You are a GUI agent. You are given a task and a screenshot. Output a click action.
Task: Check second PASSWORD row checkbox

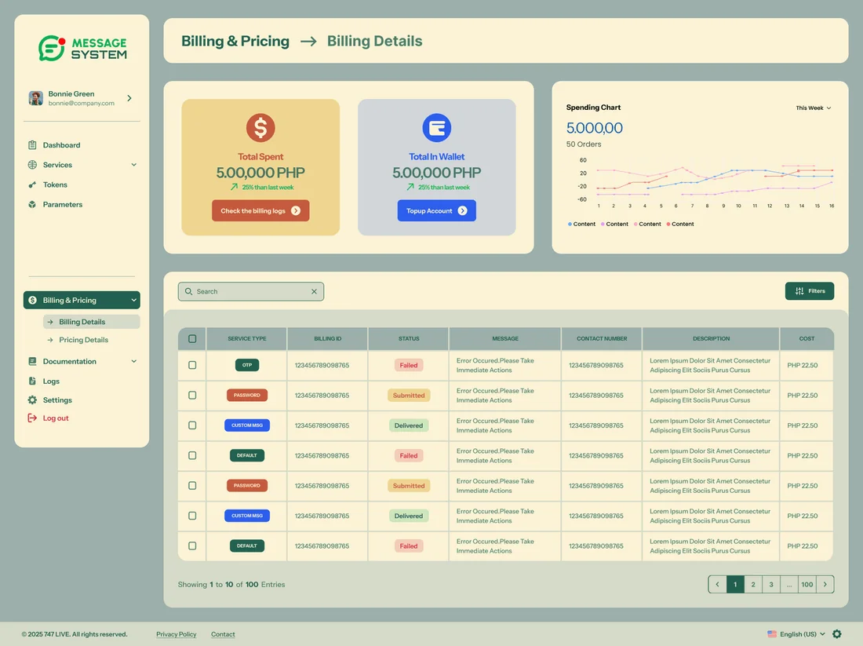[192, 486]
